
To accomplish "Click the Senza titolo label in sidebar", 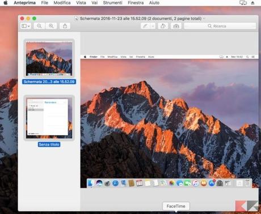I will [x=49, y=144].
